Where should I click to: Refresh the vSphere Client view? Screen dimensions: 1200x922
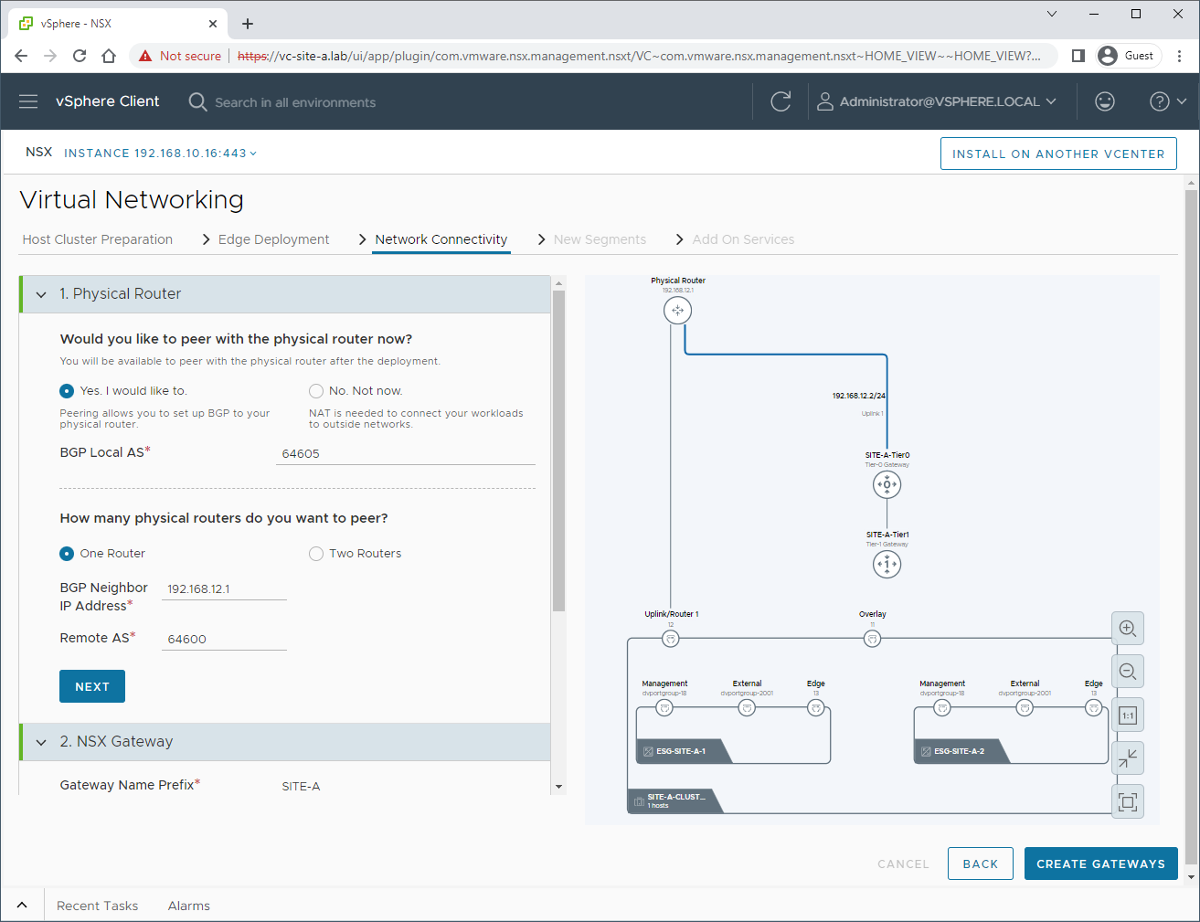pyautogui.click(x=781, y=101)
